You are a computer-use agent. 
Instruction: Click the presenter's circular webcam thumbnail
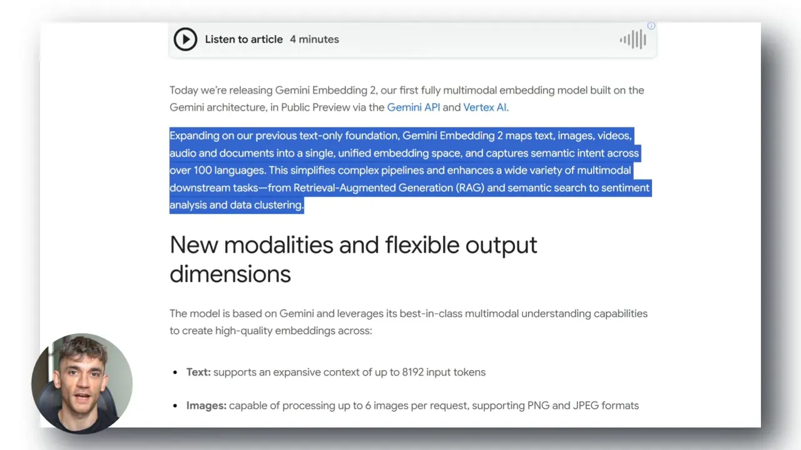pos(82,384)
